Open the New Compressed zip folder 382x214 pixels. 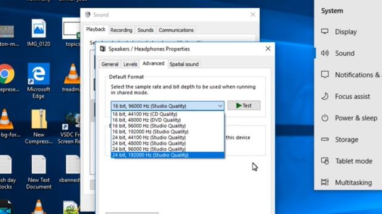[x=39, y=119]
